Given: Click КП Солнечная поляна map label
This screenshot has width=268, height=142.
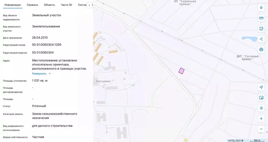Looking at the screenshot, I should pyautogui.click(x=185, y=3).
